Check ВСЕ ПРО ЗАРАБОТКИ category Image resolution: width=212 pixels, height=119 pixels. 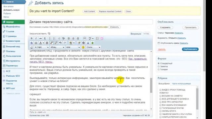160,102
